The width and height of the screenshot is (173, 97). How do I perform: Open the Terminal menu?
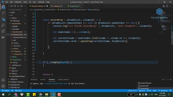pyautogui.click(x=41, y=2)
